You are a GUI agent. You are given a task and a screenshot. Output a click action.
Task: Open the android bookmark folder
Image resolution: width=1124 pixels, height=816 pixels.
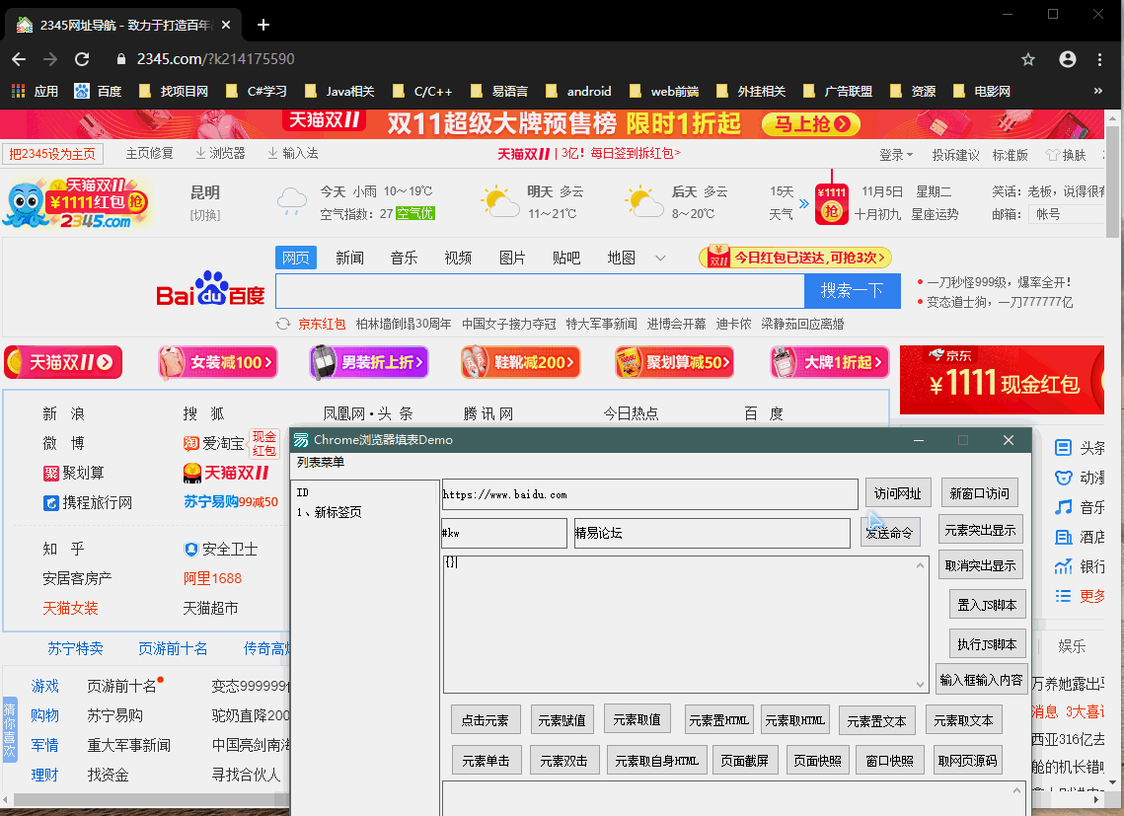click(578, 91)
